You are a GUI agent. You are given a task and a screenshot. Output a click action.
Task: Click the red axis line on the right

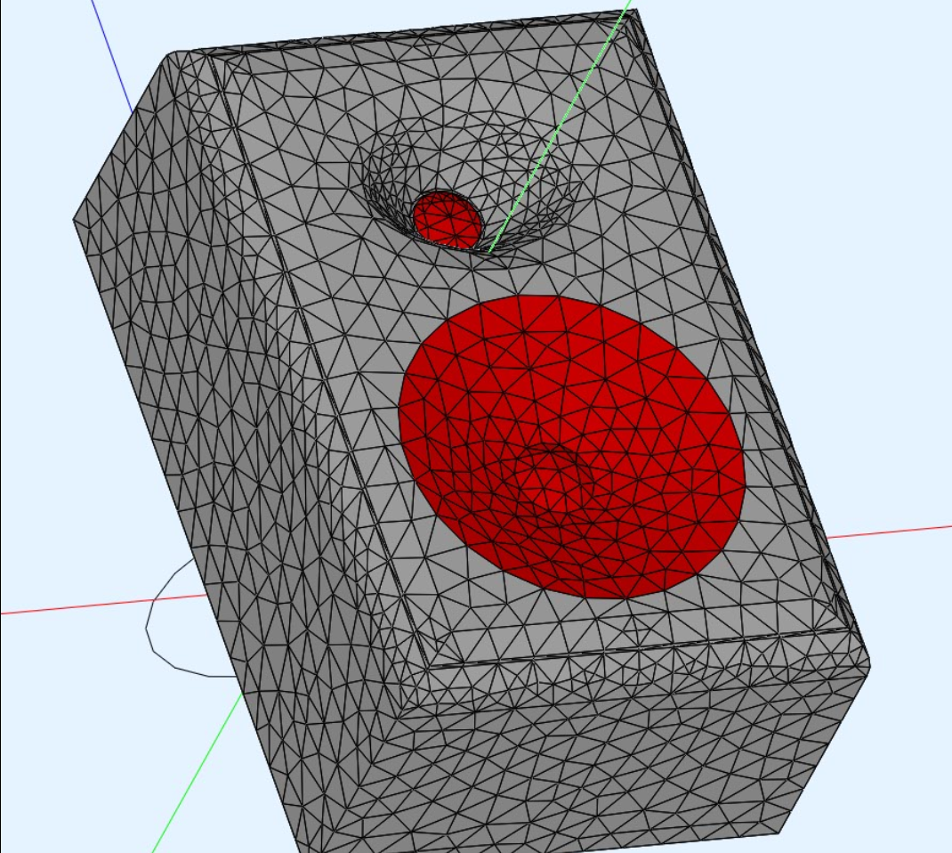(890, 532)
